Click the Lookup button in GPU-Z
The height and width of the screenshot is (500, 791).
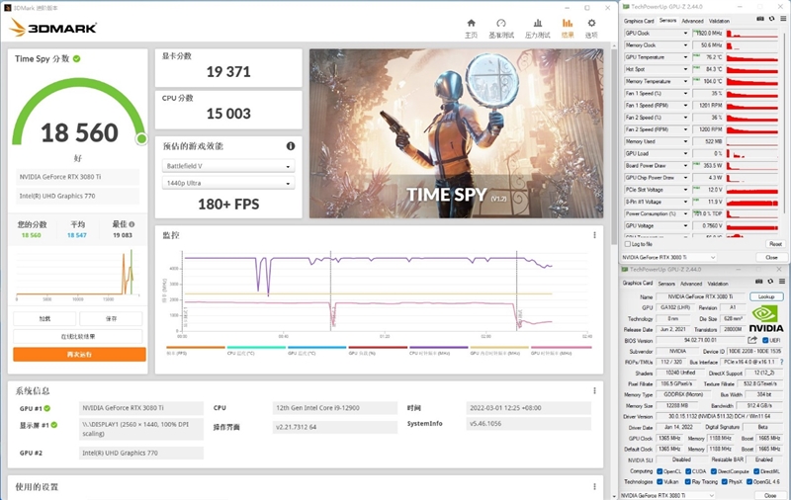click(765, 296)
